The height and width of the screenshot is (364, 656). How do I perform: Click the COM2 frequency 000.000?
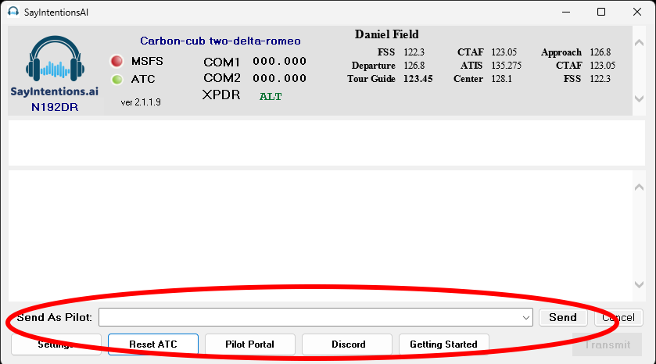279,78
